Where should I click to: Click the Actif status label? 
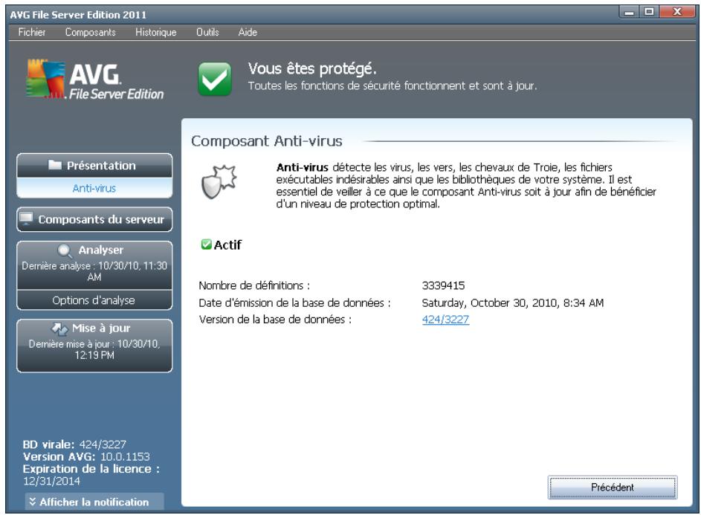click(x=227, y=244)
